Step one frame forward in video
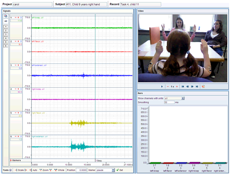The height and width of the screenshot is (179, 230). pos(192,87)
